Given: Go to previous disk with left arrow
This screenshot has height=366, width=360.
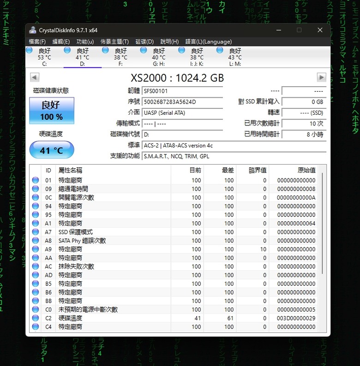Looking at the screenshot, I should coord(35,77).
